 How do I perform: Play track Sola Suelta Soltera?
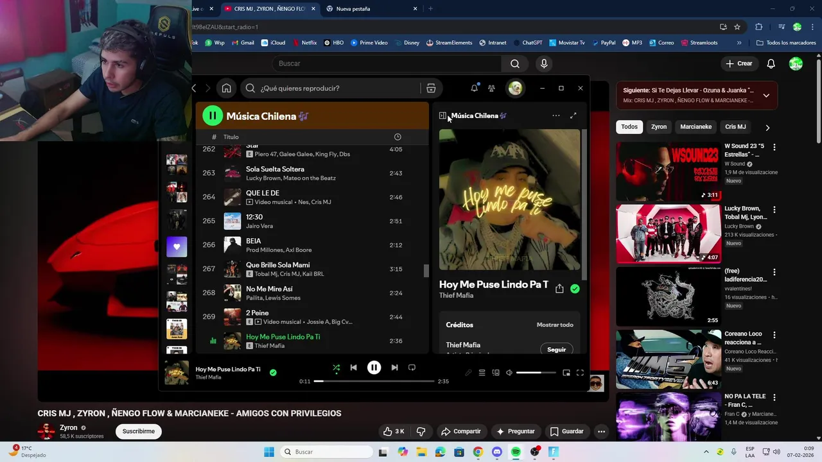click(312, 173)
